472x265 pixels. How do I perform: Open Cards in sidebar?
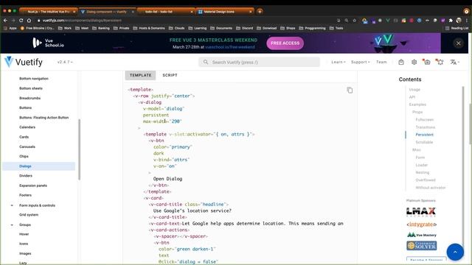pyautogui.click(x=24, y=137)
